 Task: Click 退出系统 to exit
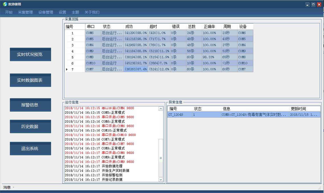30,149
